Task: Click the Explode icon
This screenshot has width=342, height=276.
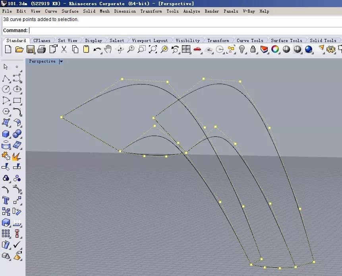Action: tap(17, 156)
